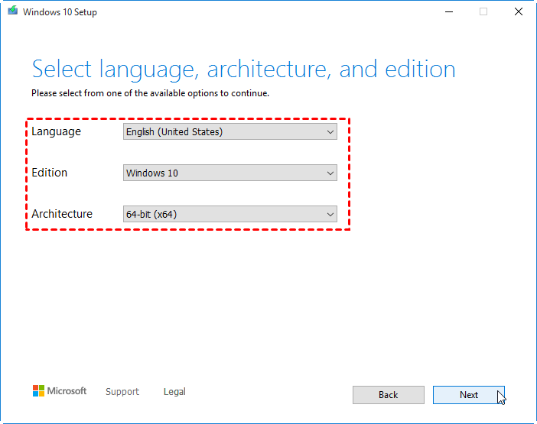Open the Language dropdown showing English (United States)
Image resolution: width=537 pixels, height=424 pixels.
click(229, 131)
